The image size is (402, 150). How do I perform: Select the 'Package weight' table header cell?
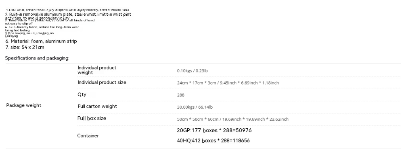(23, 105)
